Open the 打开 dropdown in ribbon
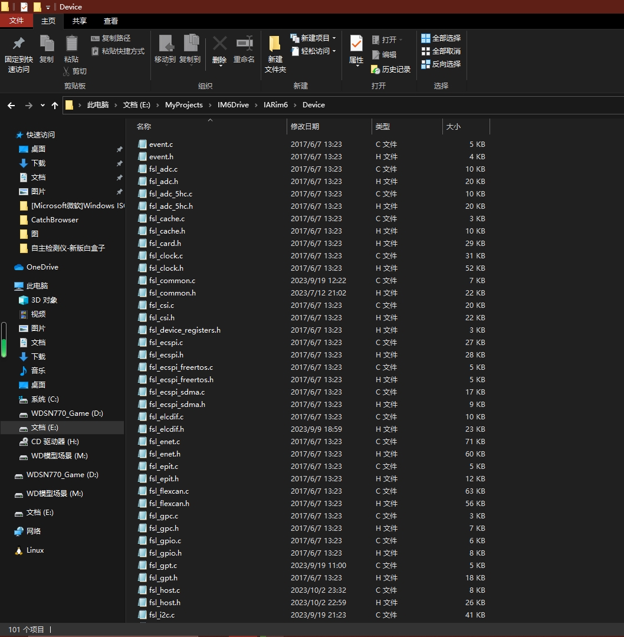The image size is (624, 637). click(x=387, y=40)
